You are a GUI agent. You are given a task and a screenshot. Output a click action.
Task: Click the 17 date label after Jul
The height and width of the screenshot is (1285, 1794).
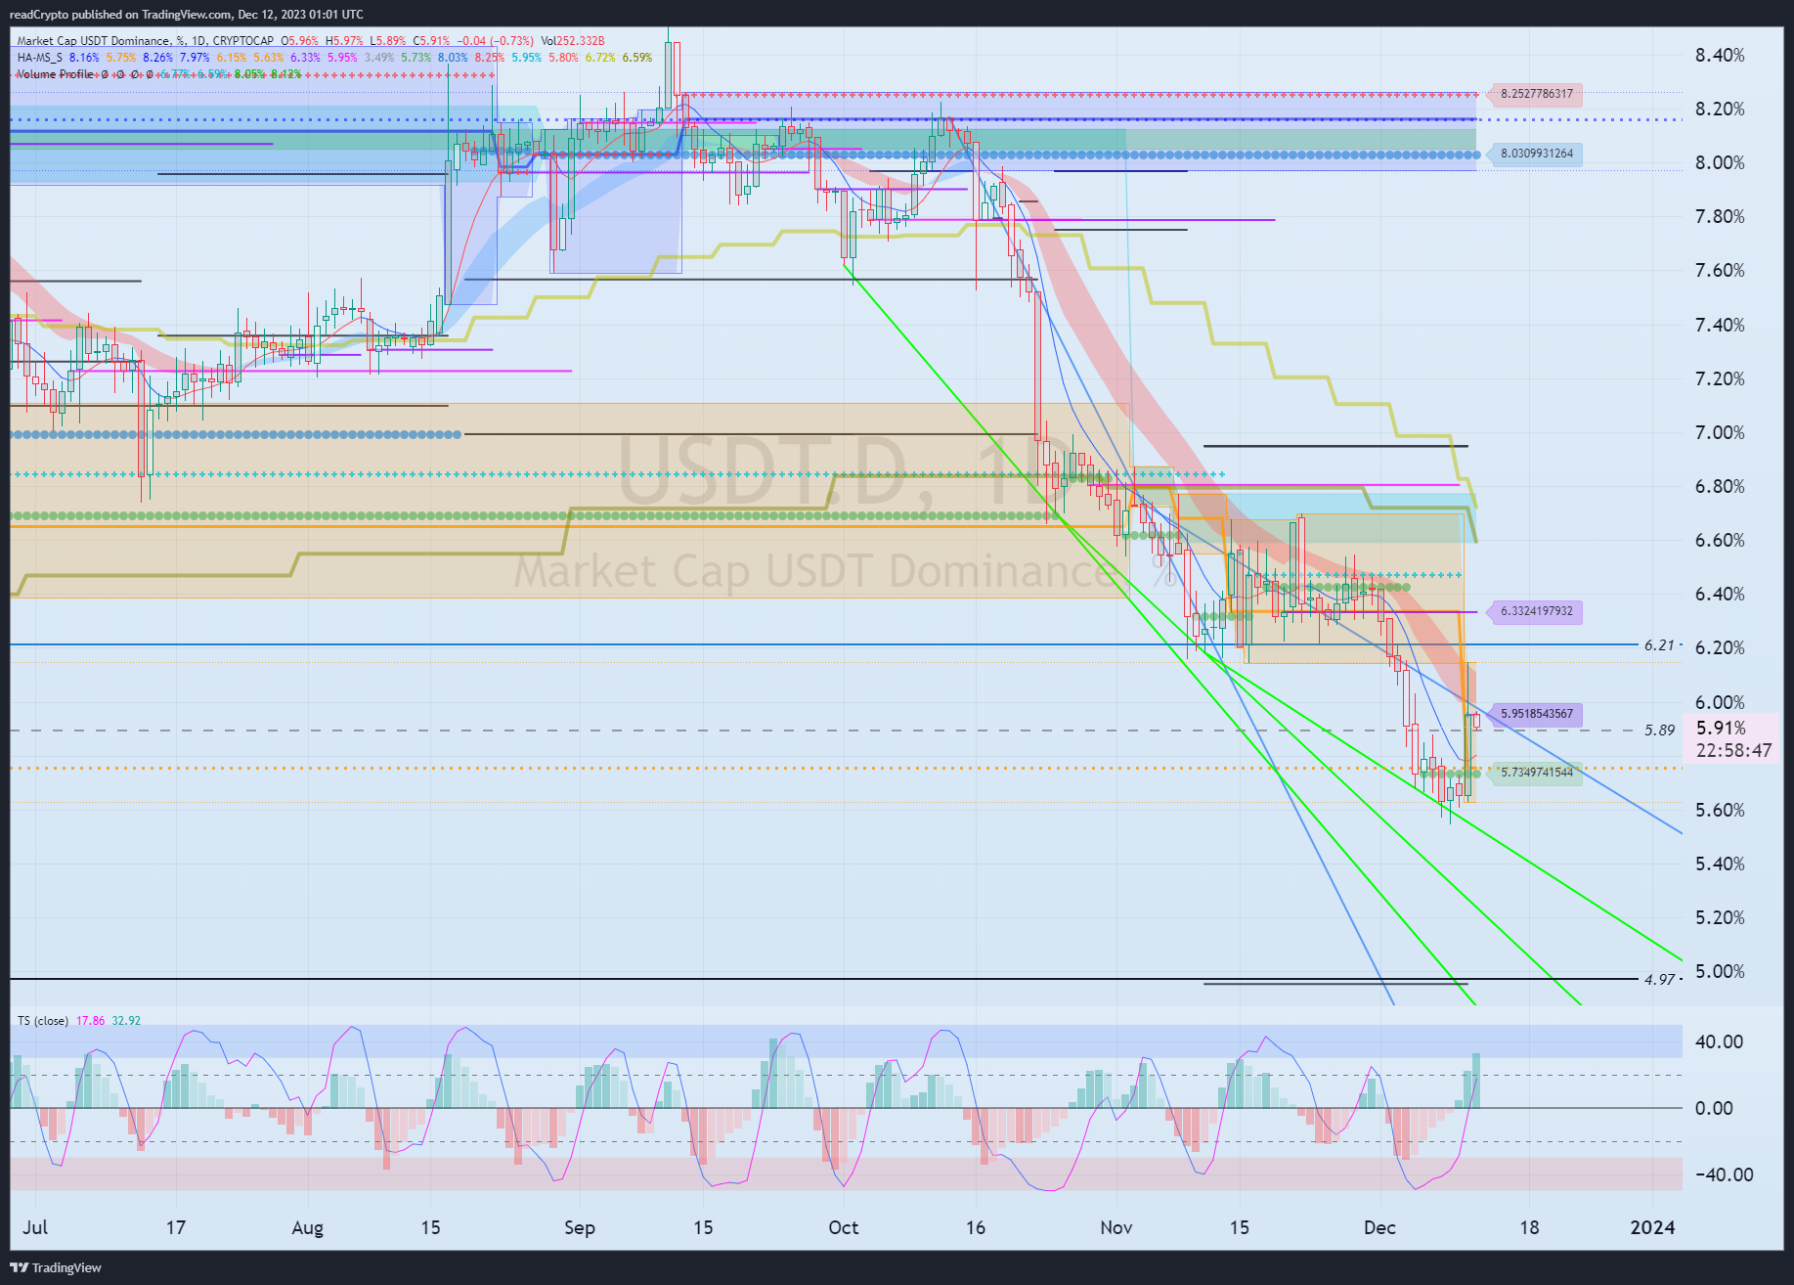pyautogui.click(x=176, y=1227)
